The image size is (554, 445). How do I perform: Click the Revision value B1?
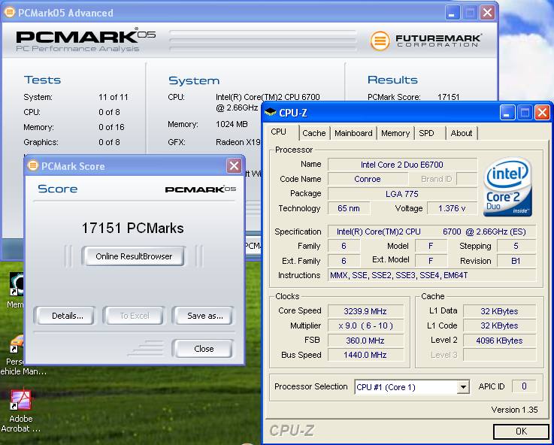pos(516,261)
